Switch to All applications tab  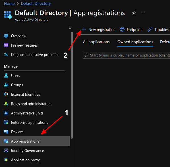click(96, 42)
